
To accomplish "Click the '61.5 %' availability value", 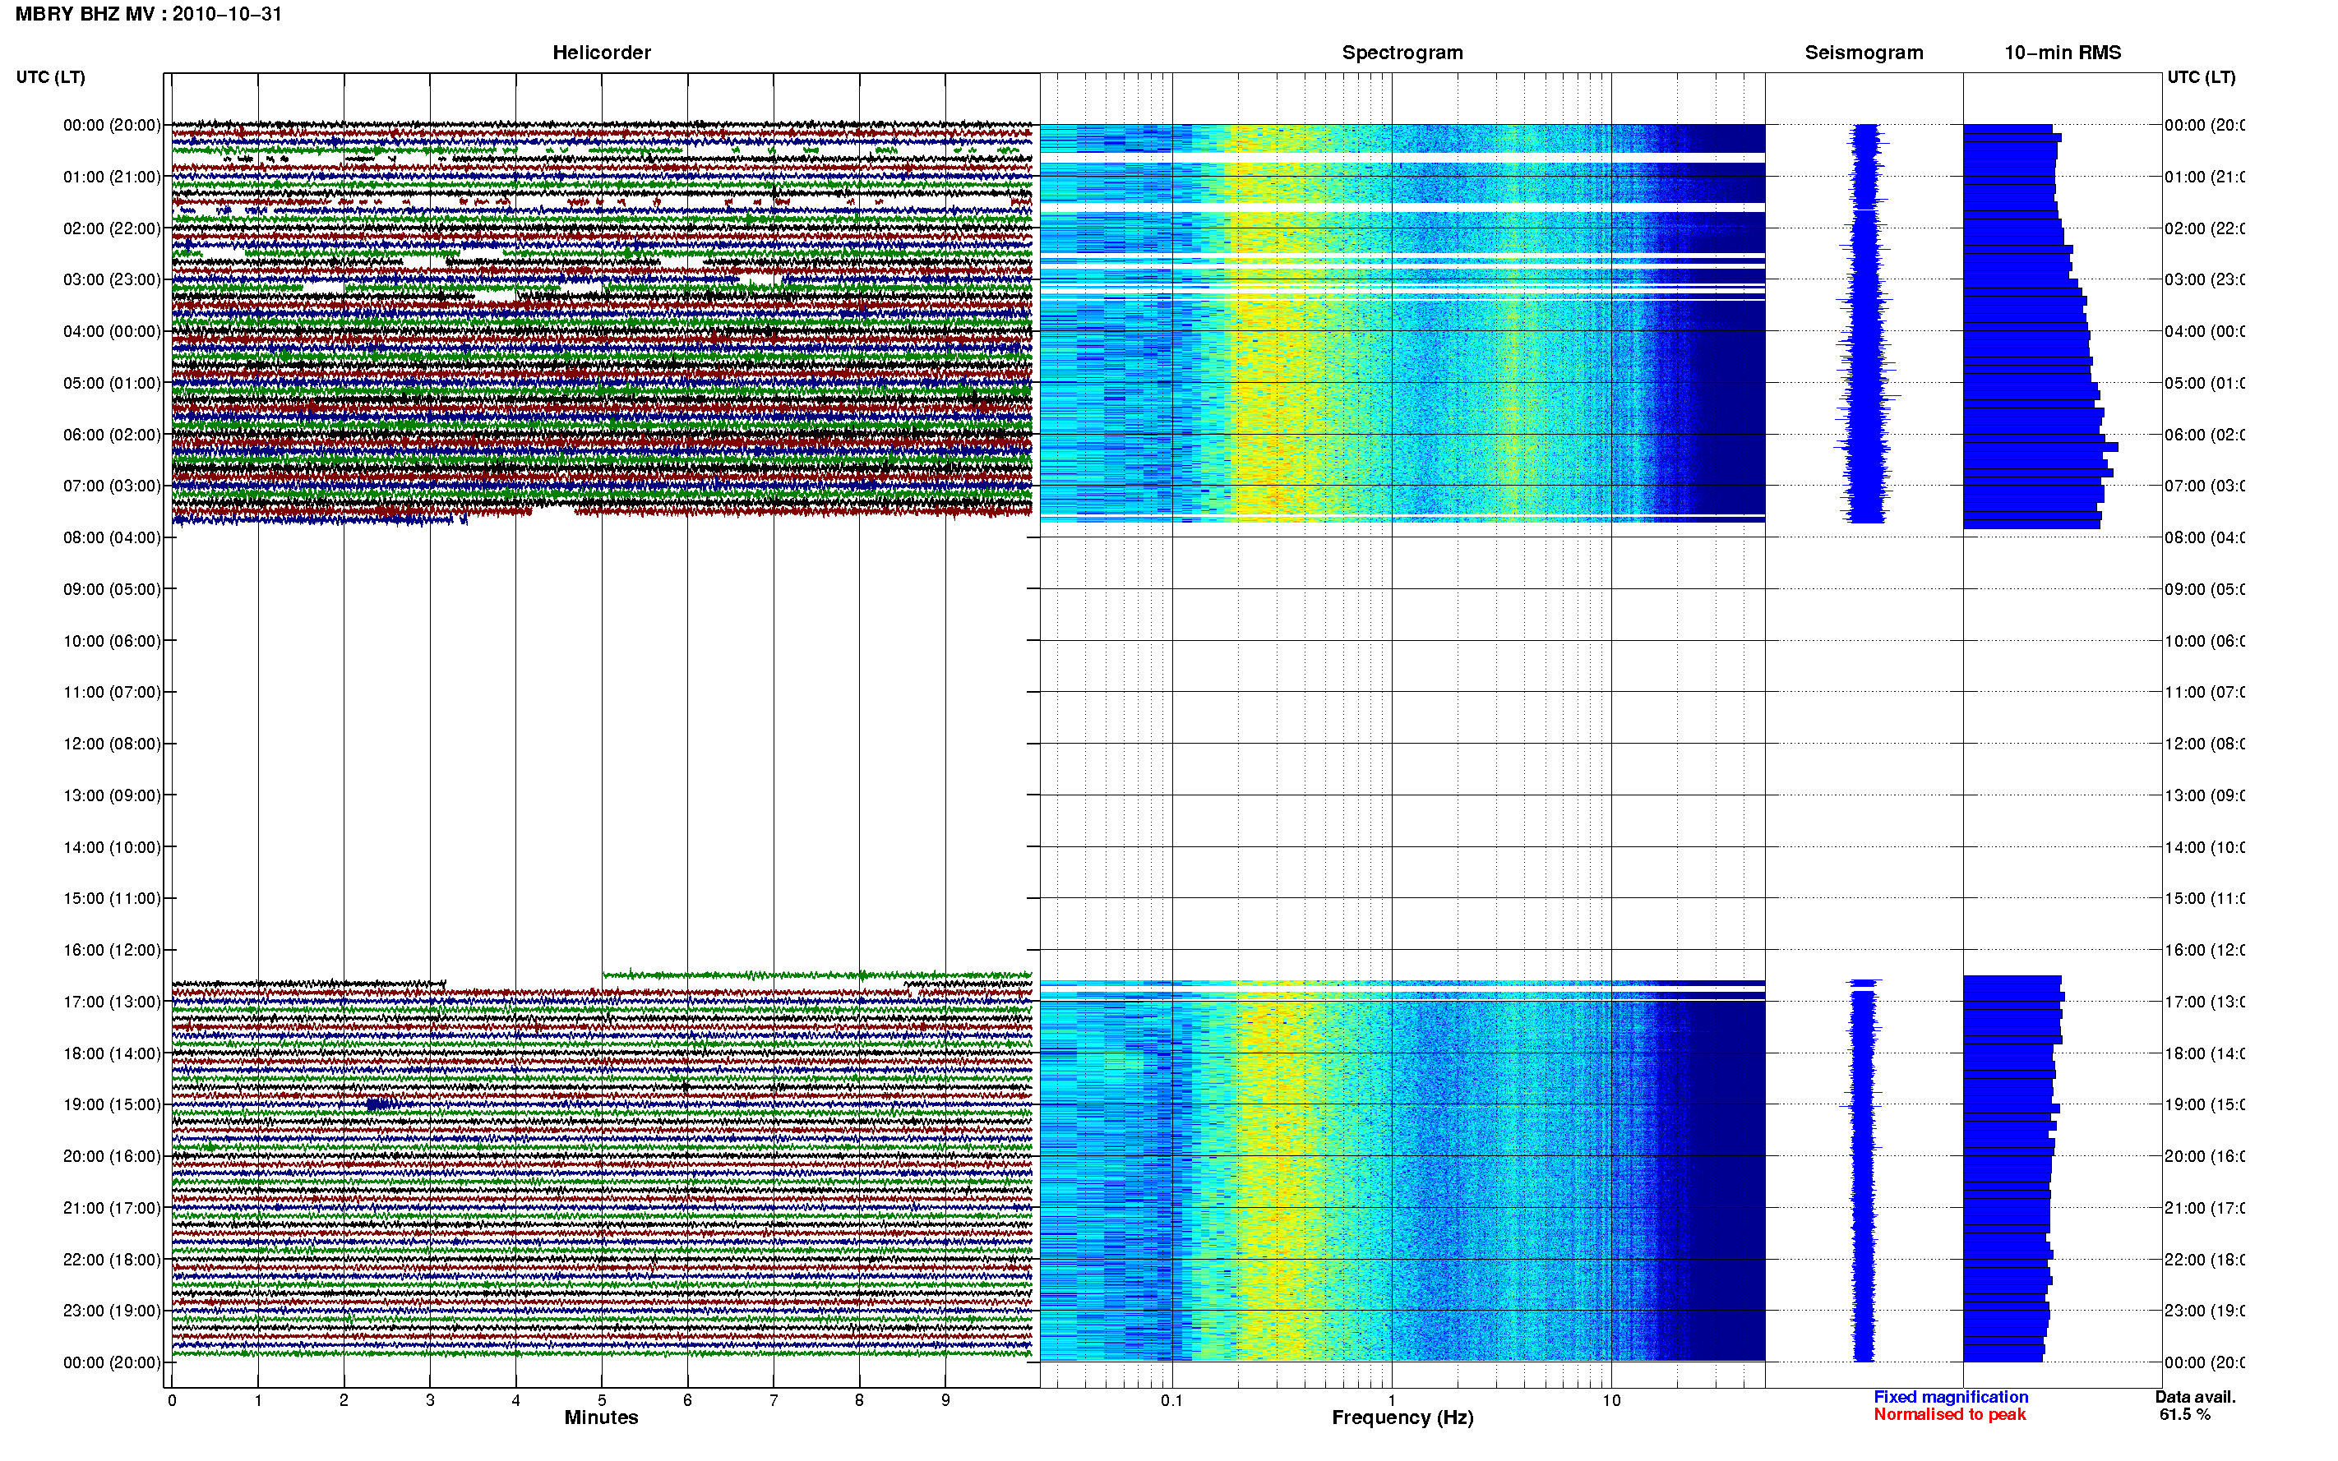I will 2184,1415.
